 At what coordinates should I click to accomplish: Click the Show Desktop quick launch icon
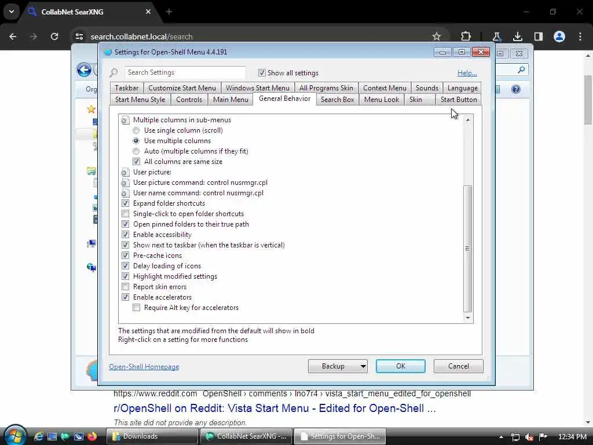[x=52, y=436]
